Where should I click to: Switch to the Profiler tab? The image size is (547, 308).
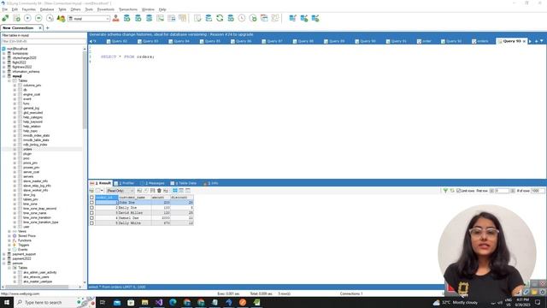tap(124, 183)
